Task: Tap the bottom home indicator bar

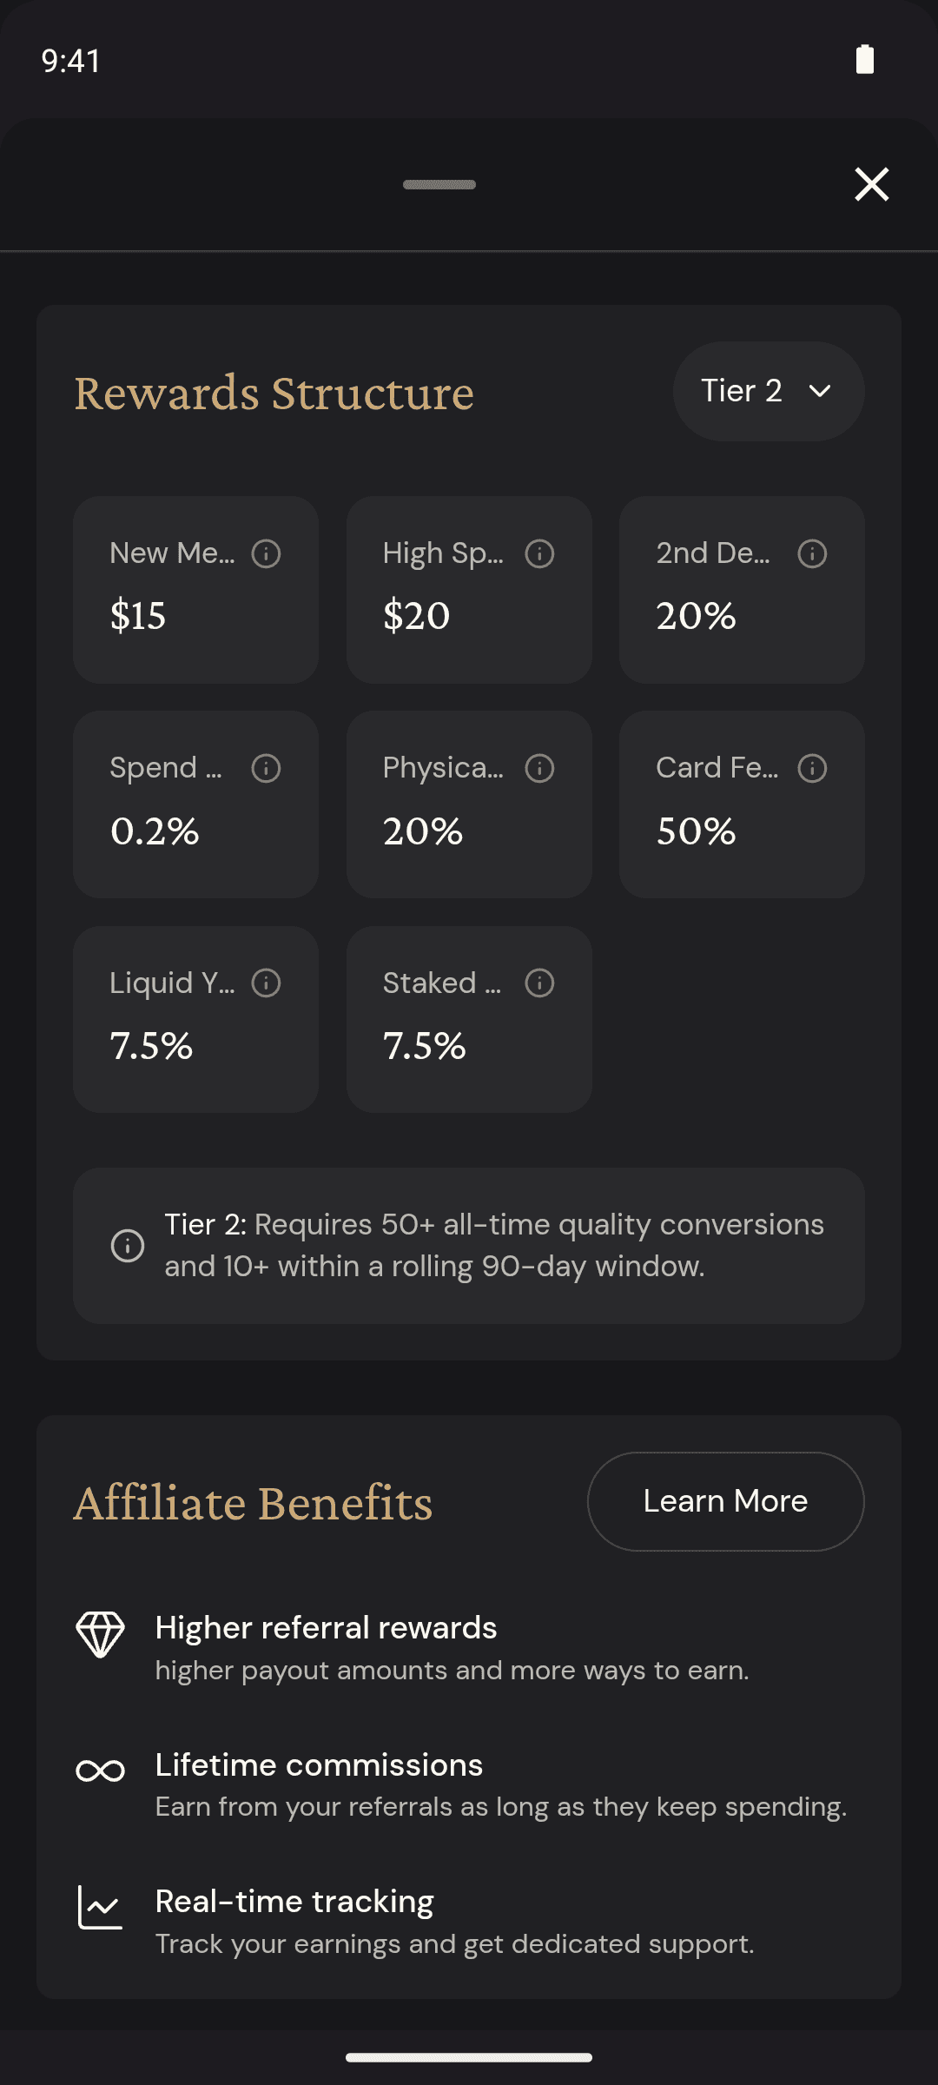Action: pyautogui.click(x=469, y=2057)
